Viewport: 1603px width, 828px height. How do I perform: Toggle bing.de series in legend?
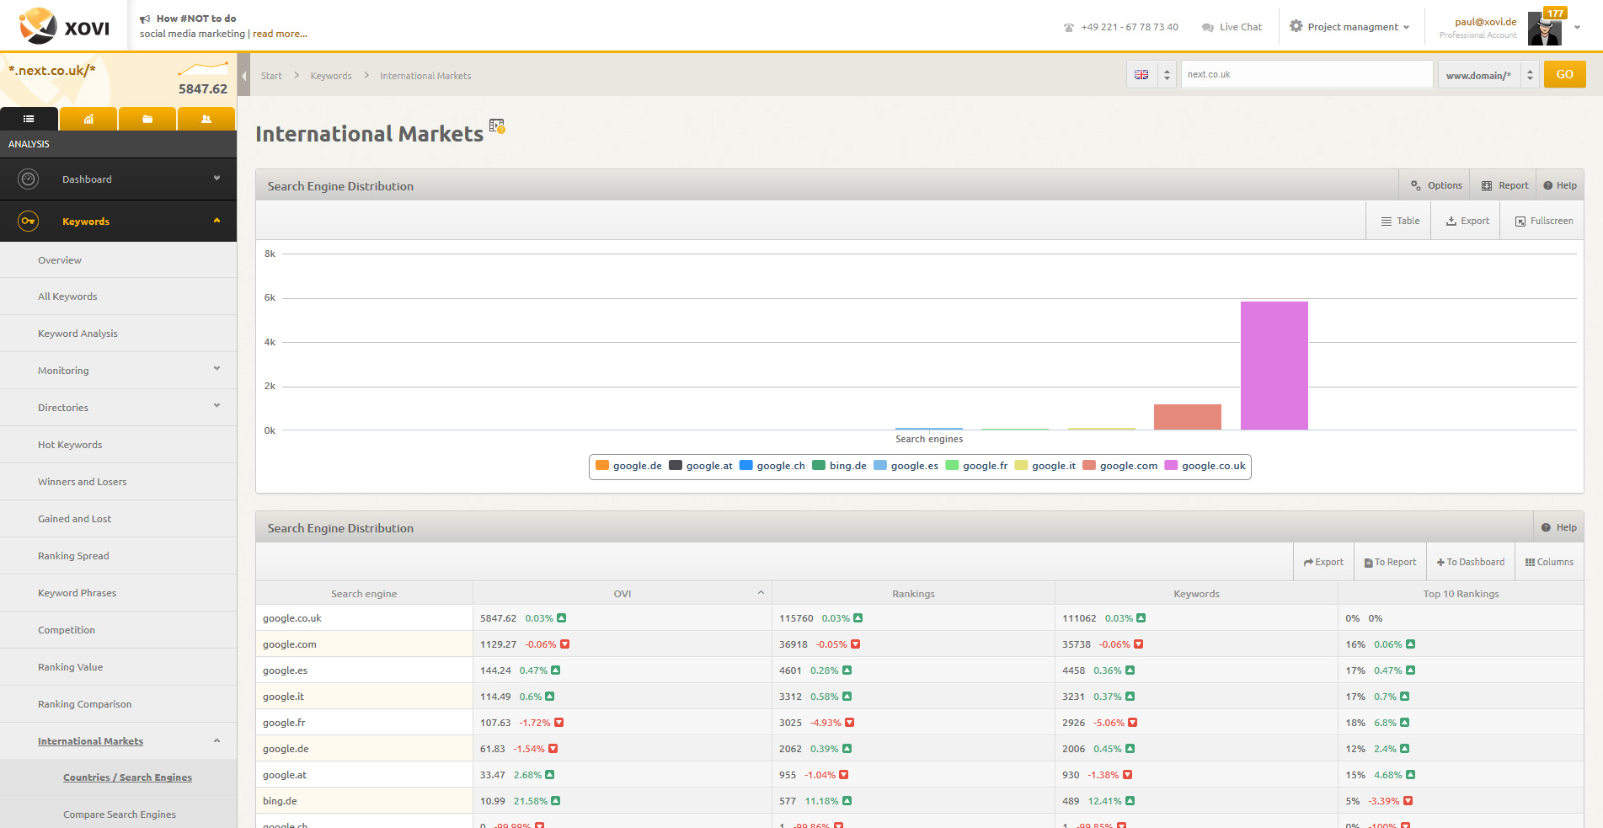pos(839,466)
